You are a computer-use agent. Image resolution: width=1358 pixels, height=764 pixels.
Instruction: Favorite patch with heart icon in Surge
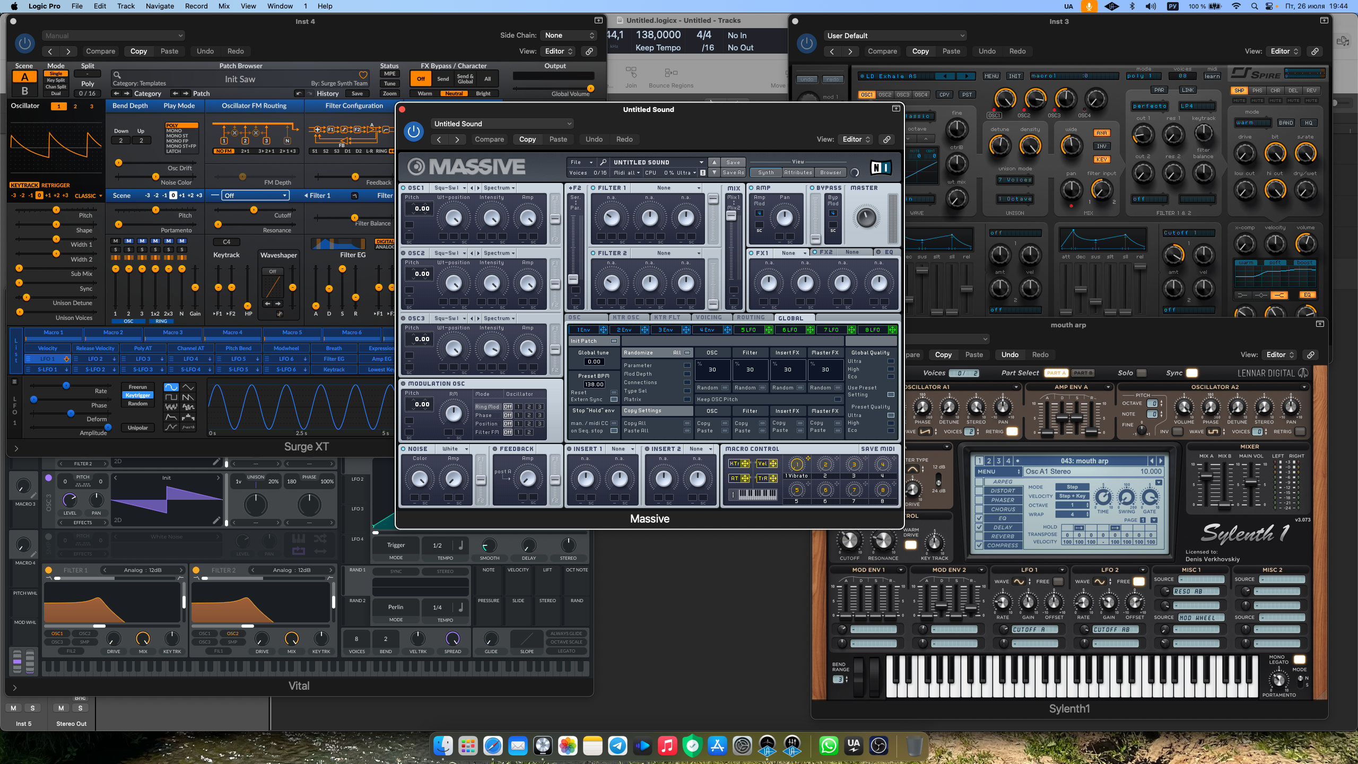tap(363, 75)
